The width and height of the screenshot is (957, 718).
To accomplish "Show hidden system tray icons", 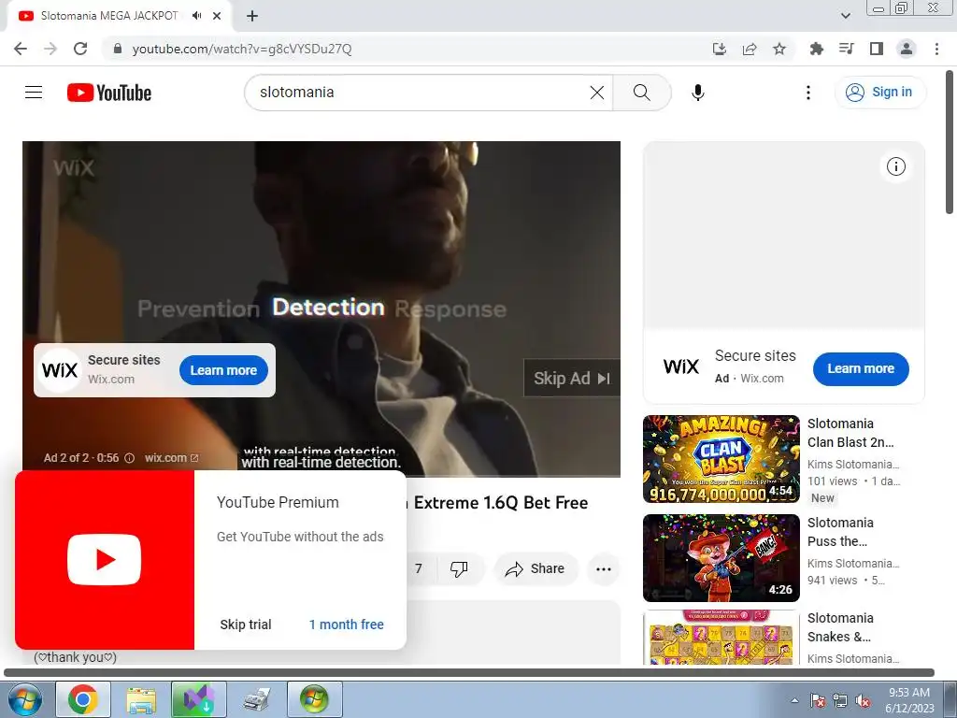I will (794, 700).
